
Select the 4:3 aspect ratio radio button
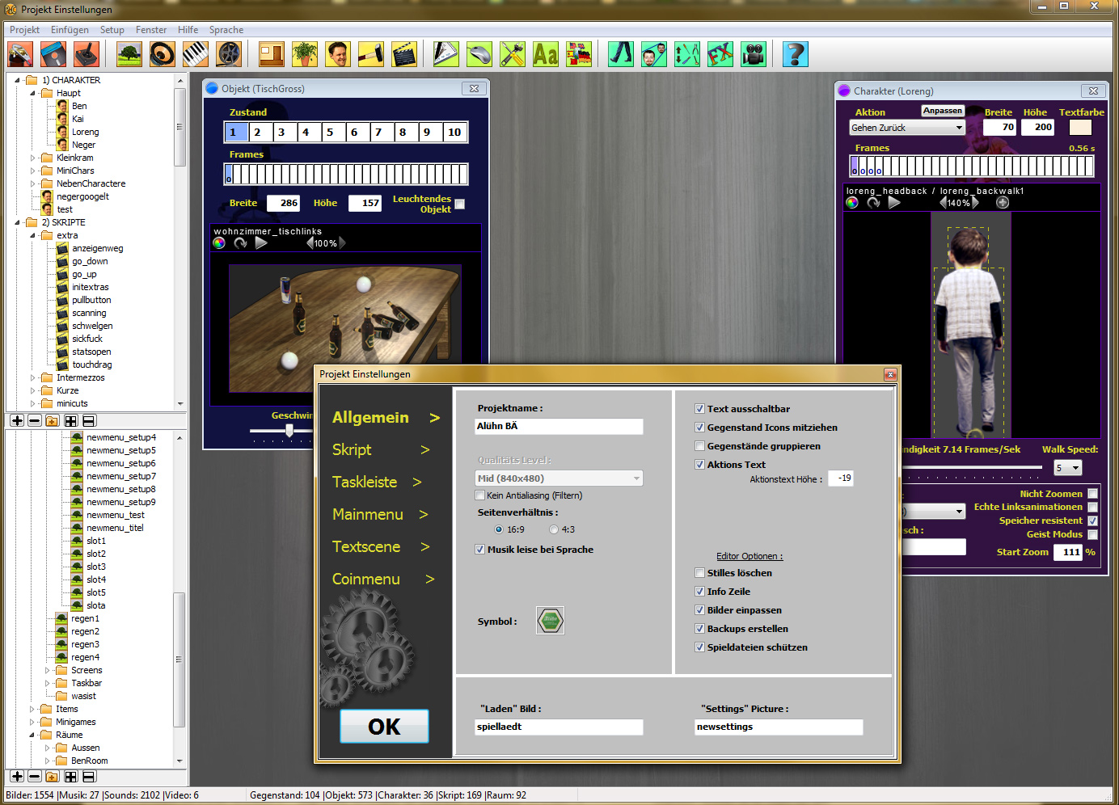pyautogui.click(x=554, y=529)
